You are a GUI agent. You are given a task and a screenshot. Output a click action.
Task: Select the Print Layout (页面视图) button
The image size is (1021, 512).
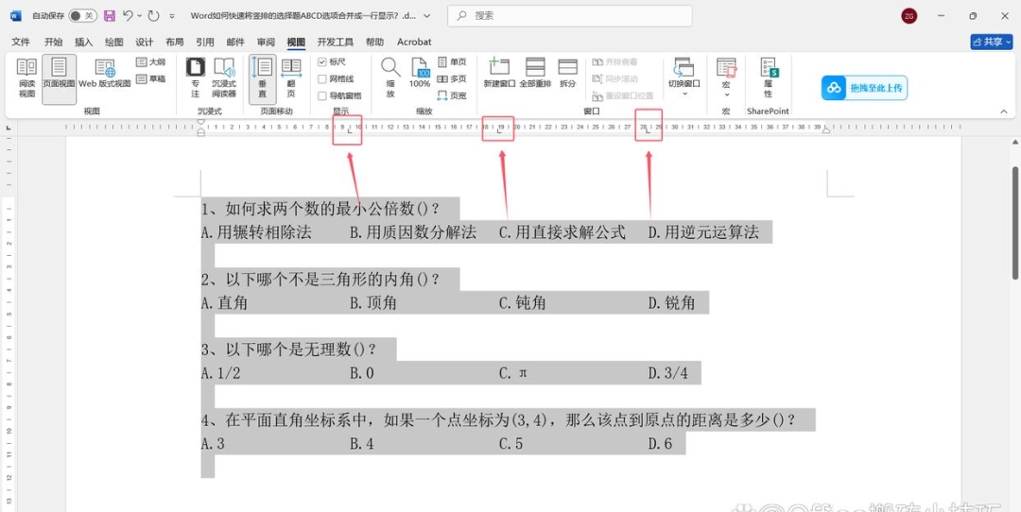click(60, 78)
